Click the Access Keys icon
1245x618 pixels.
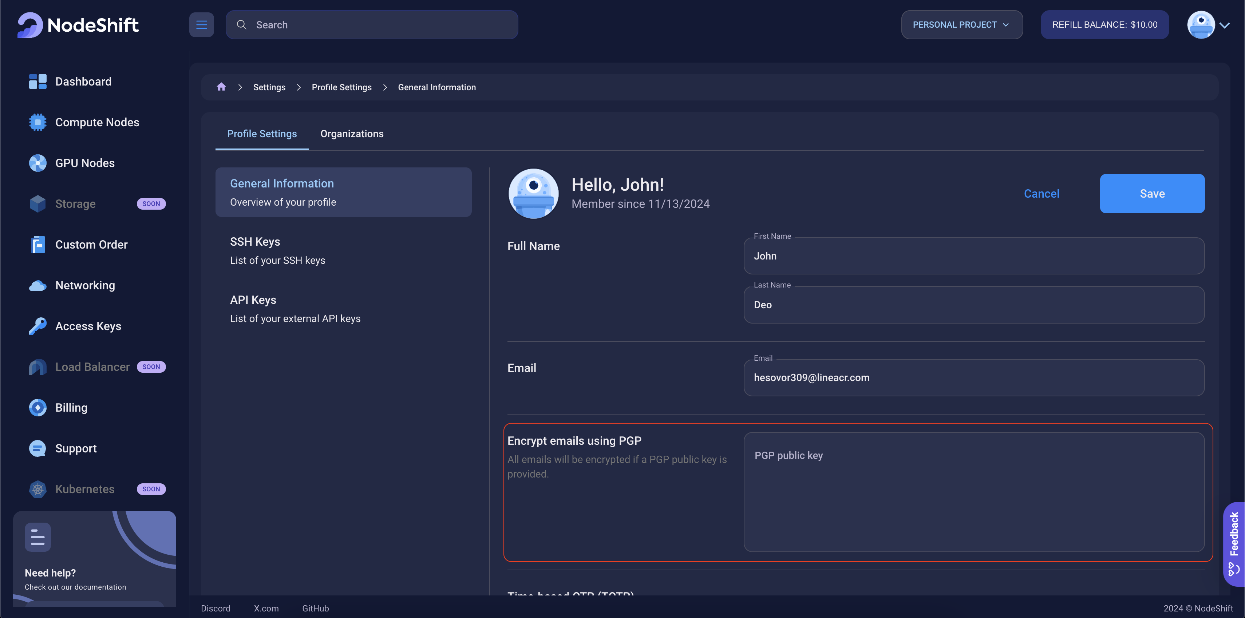(37, 326)
